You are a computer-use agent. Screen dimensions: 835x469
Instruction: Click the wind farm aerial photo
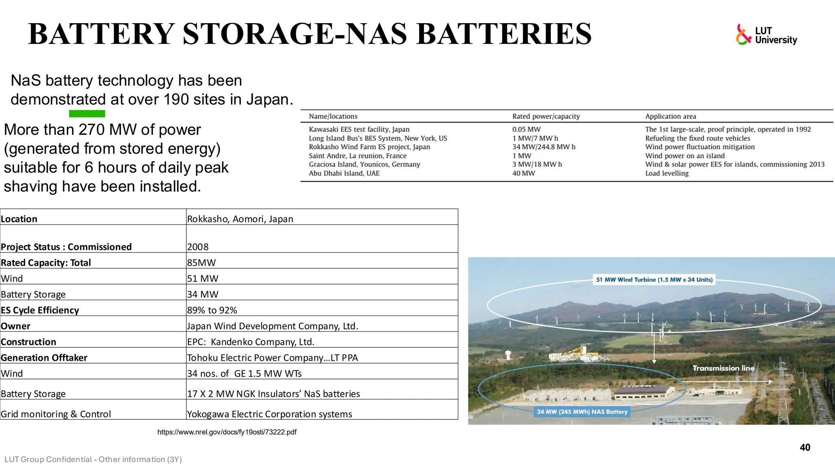(651, 341)
